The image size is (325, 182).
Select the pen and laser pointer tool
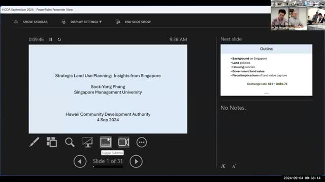[35, 142]
